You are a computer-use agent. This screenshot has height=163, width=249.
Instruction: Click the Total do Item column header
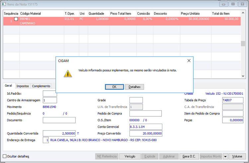pos(226,14)
